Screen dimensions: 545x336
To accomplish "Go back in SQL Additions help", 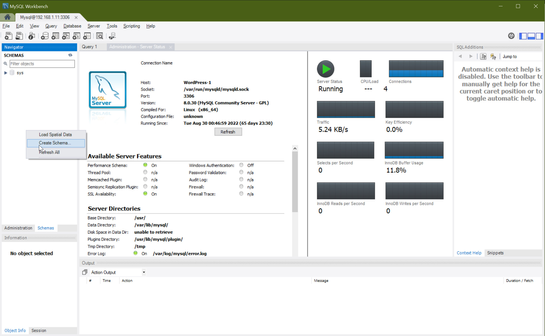I will [x=460, y=56].
